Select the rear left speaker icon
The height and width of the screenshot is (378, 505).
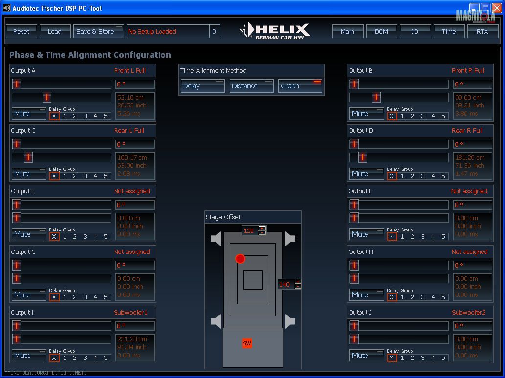coord(216,321)
